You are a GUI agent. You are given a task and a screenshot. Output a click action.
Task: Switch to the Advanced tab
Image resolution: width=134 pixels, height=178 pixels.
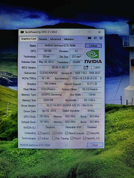55,39
